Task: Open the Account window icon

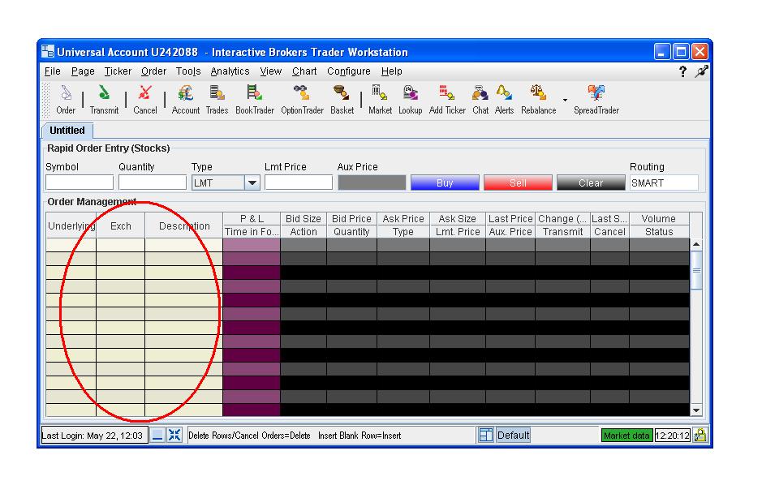Action: point(186,100)
